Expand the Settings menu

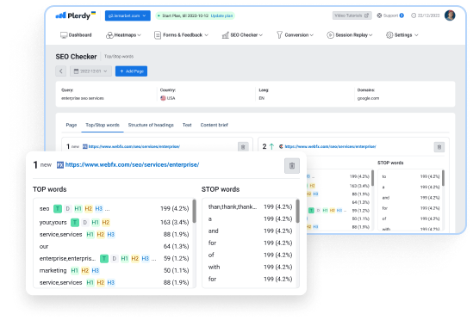pos(402,35)
